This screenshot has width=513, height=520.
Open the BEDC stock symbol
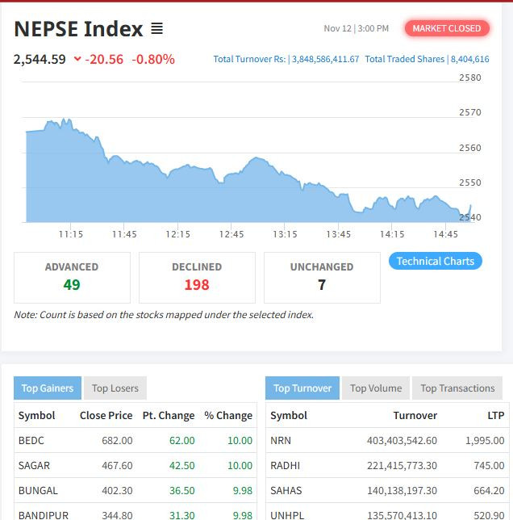point(31,440)
